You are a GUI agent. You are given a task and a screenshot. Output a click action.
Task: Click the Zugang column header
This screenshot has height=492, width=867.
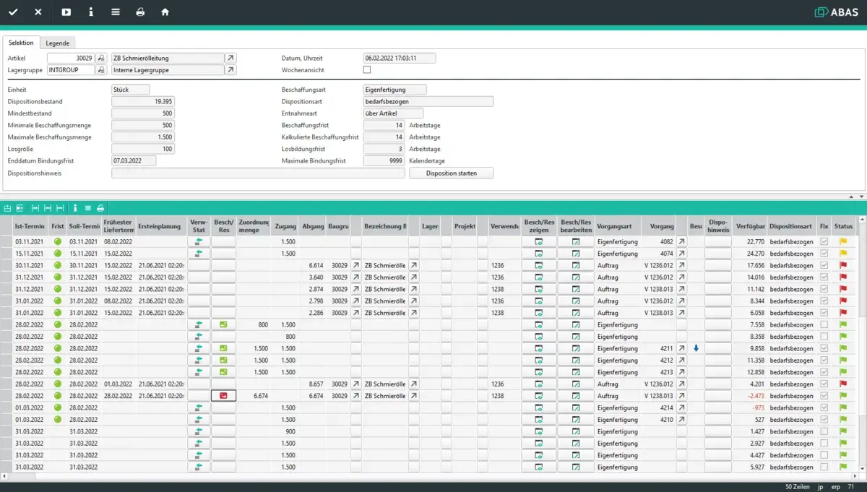(x=285, y=226)
